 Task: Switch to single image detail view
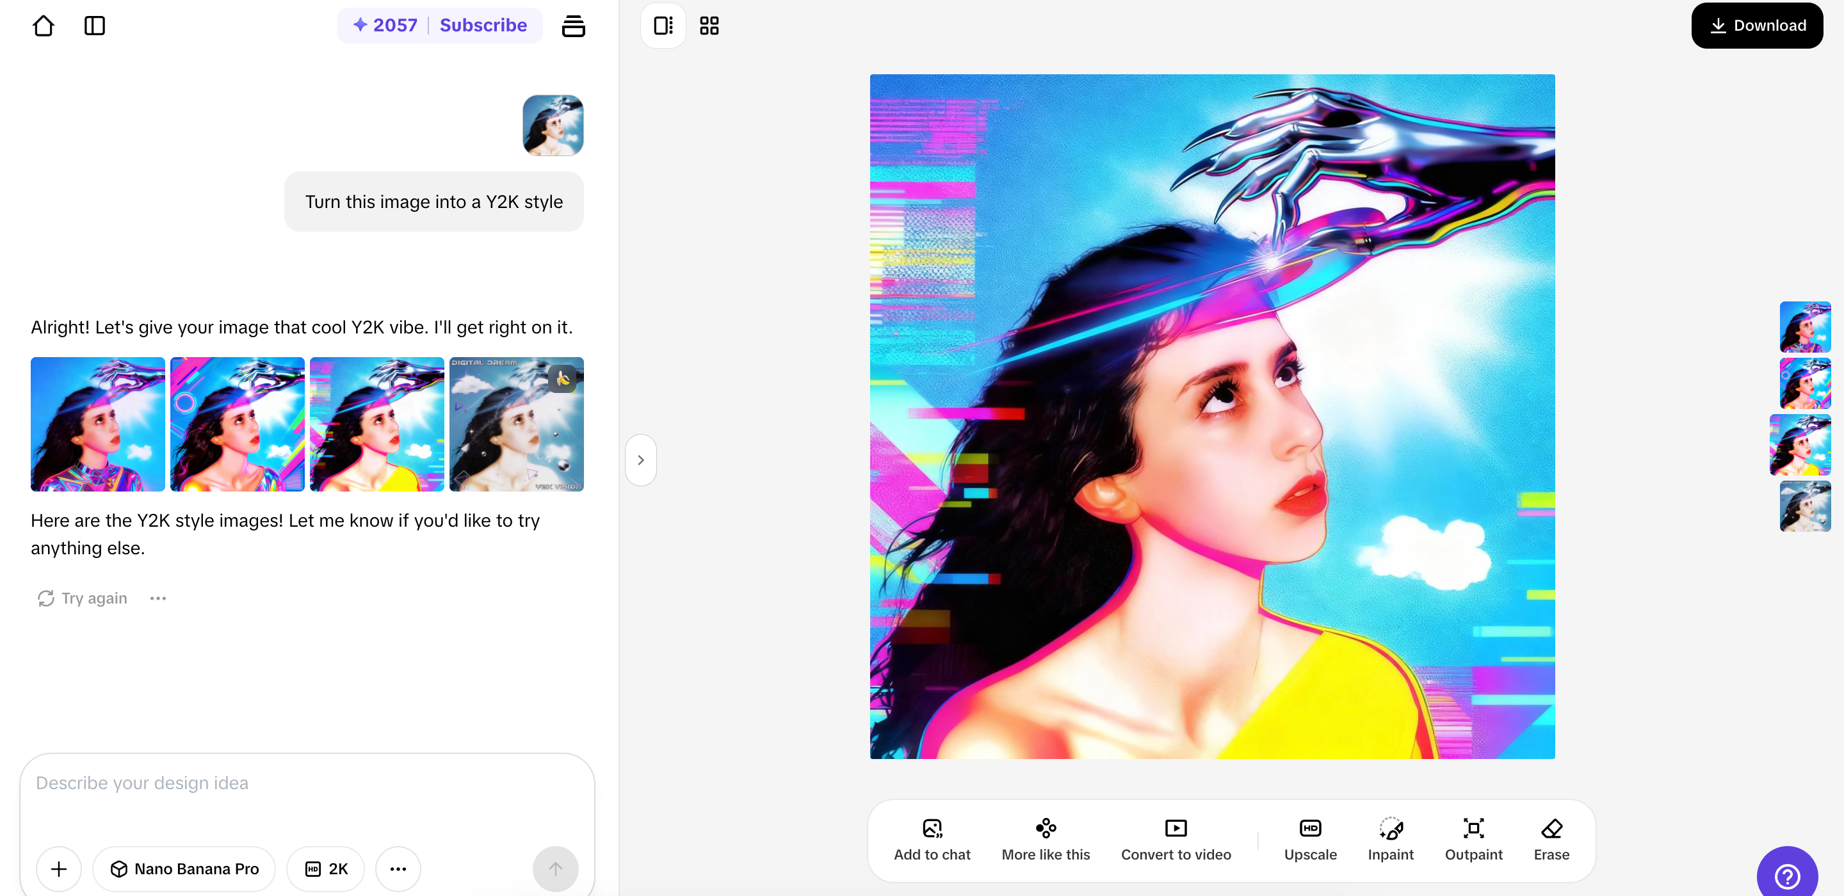663,26
